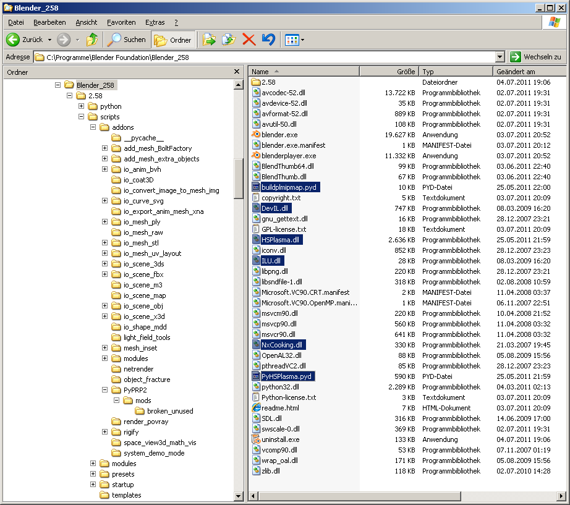The height and width of the screenshot is (505, 570).
Task: Click the HSPlasma.dll file icon
Action: coord(256,240)
